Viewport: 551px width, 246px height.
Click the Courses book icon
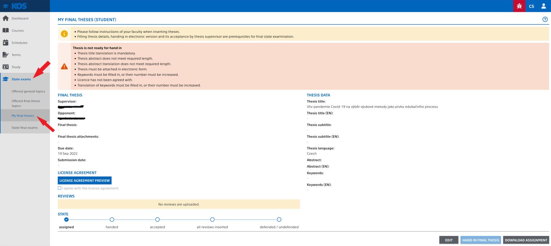click(5, 31)
